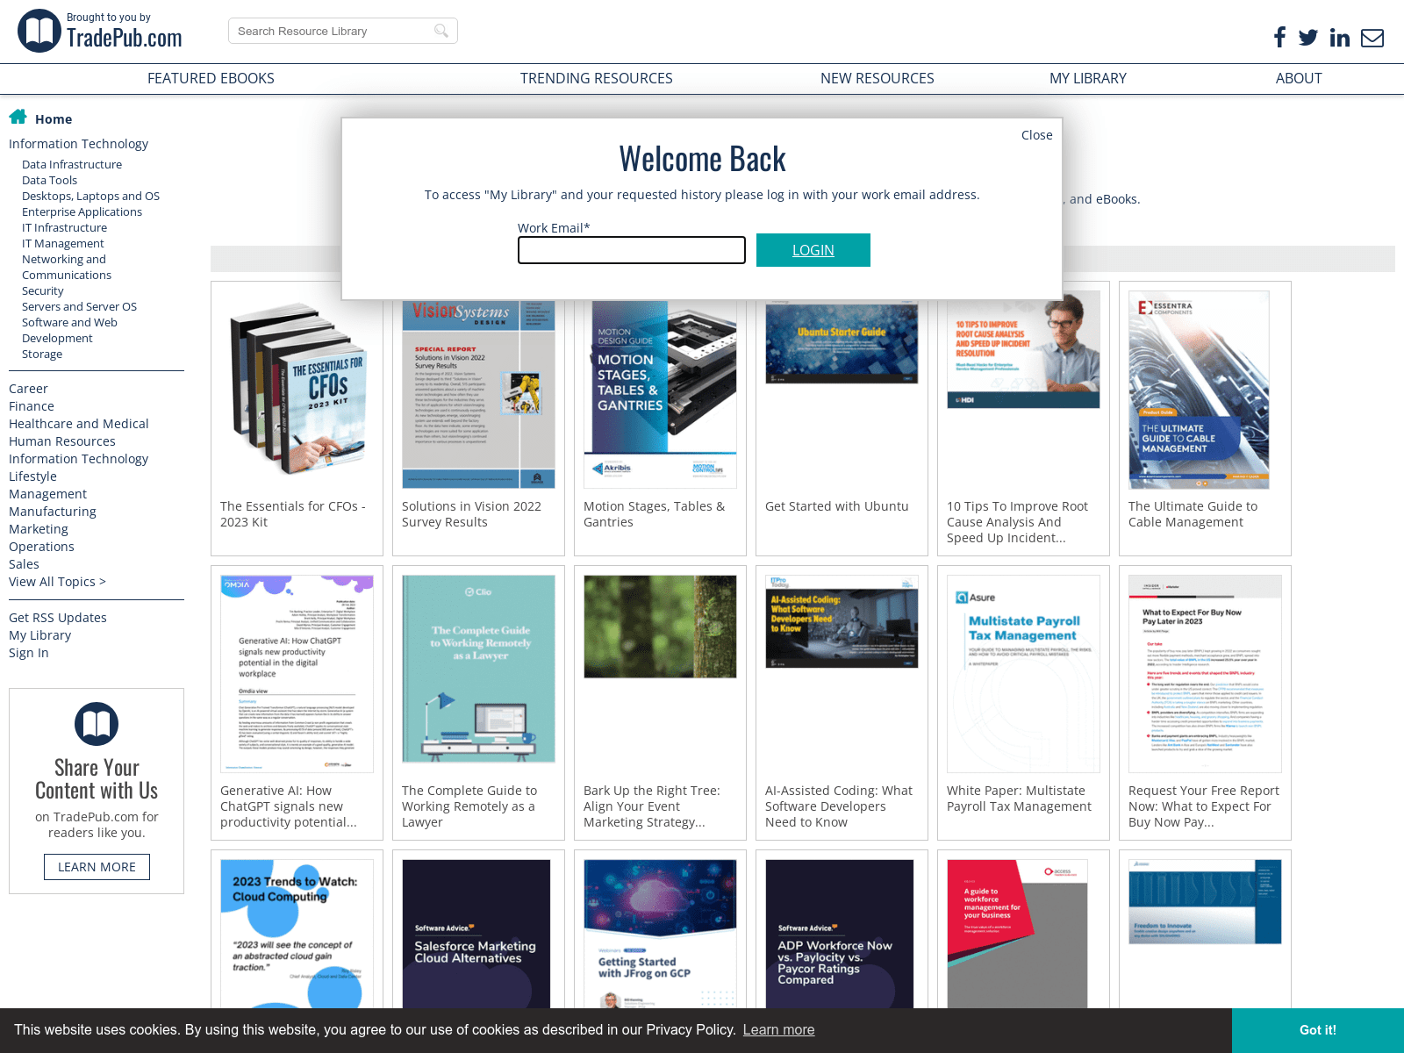Click the Work Email input field
The height and width of the screenshot is (1053, 1404).
pos(632,250)
